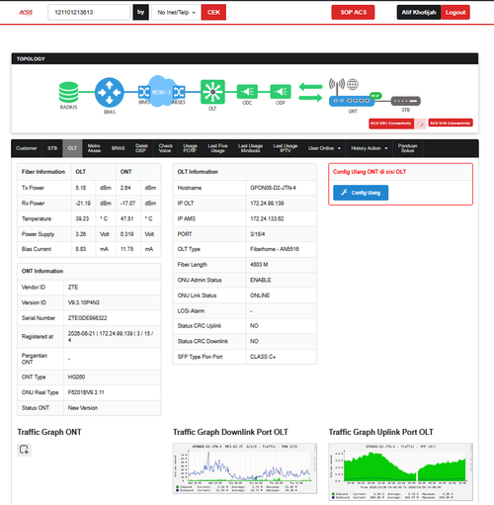
Task: Switch to the Usage PCRF tab
Action: 190,148
